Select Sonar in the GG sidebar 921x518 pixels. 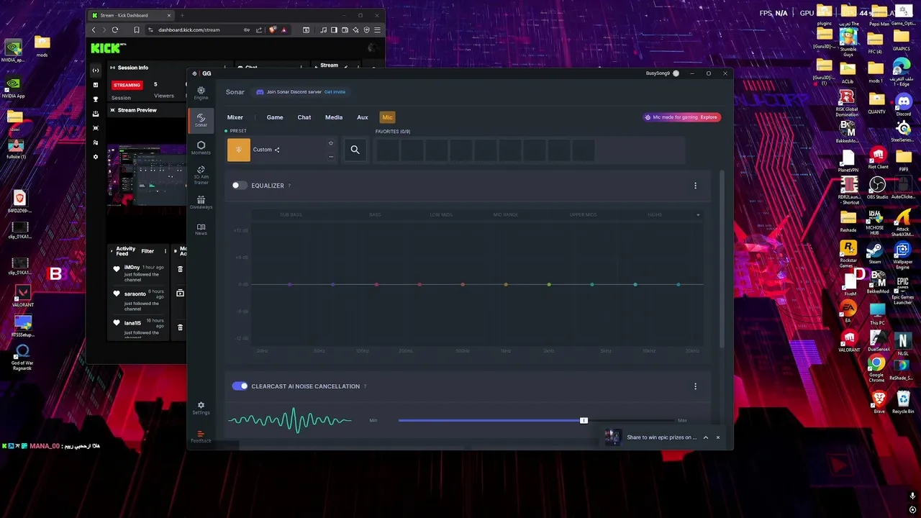201,119
